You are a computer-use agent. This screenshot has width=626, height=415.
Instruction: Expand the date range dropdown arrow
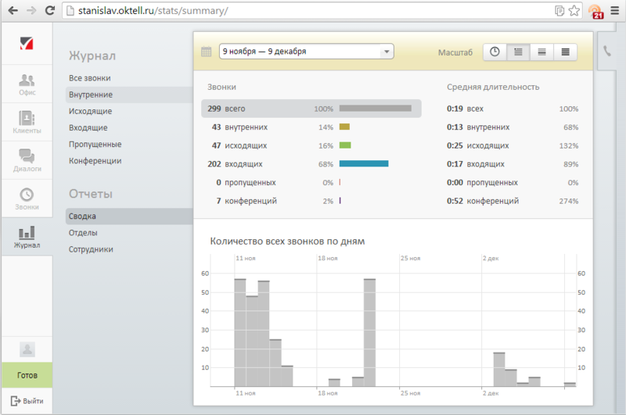386,52
